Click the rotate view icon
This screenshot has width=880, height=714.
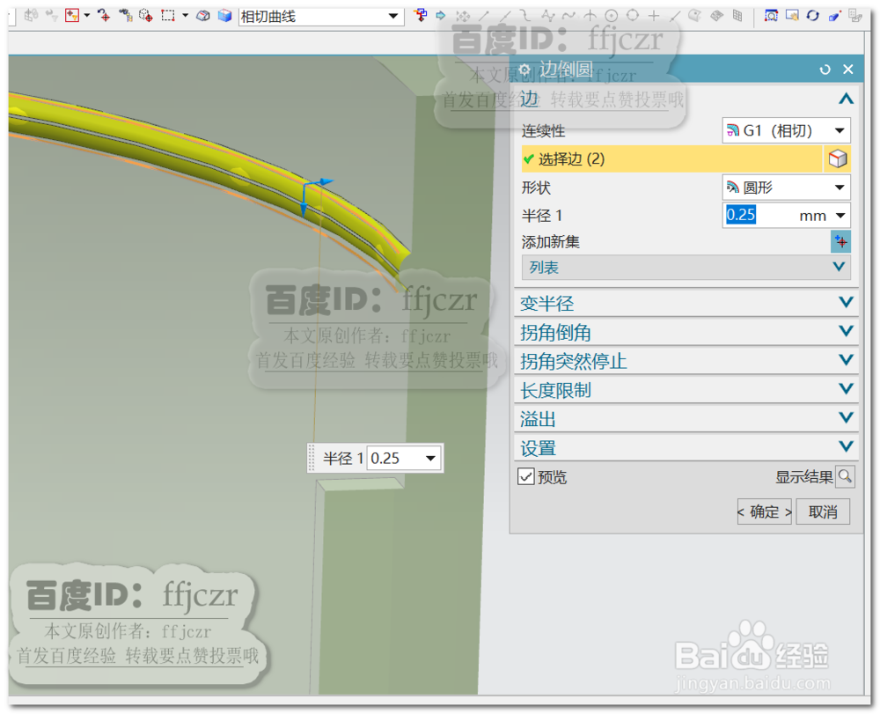(x=812, y=15)
